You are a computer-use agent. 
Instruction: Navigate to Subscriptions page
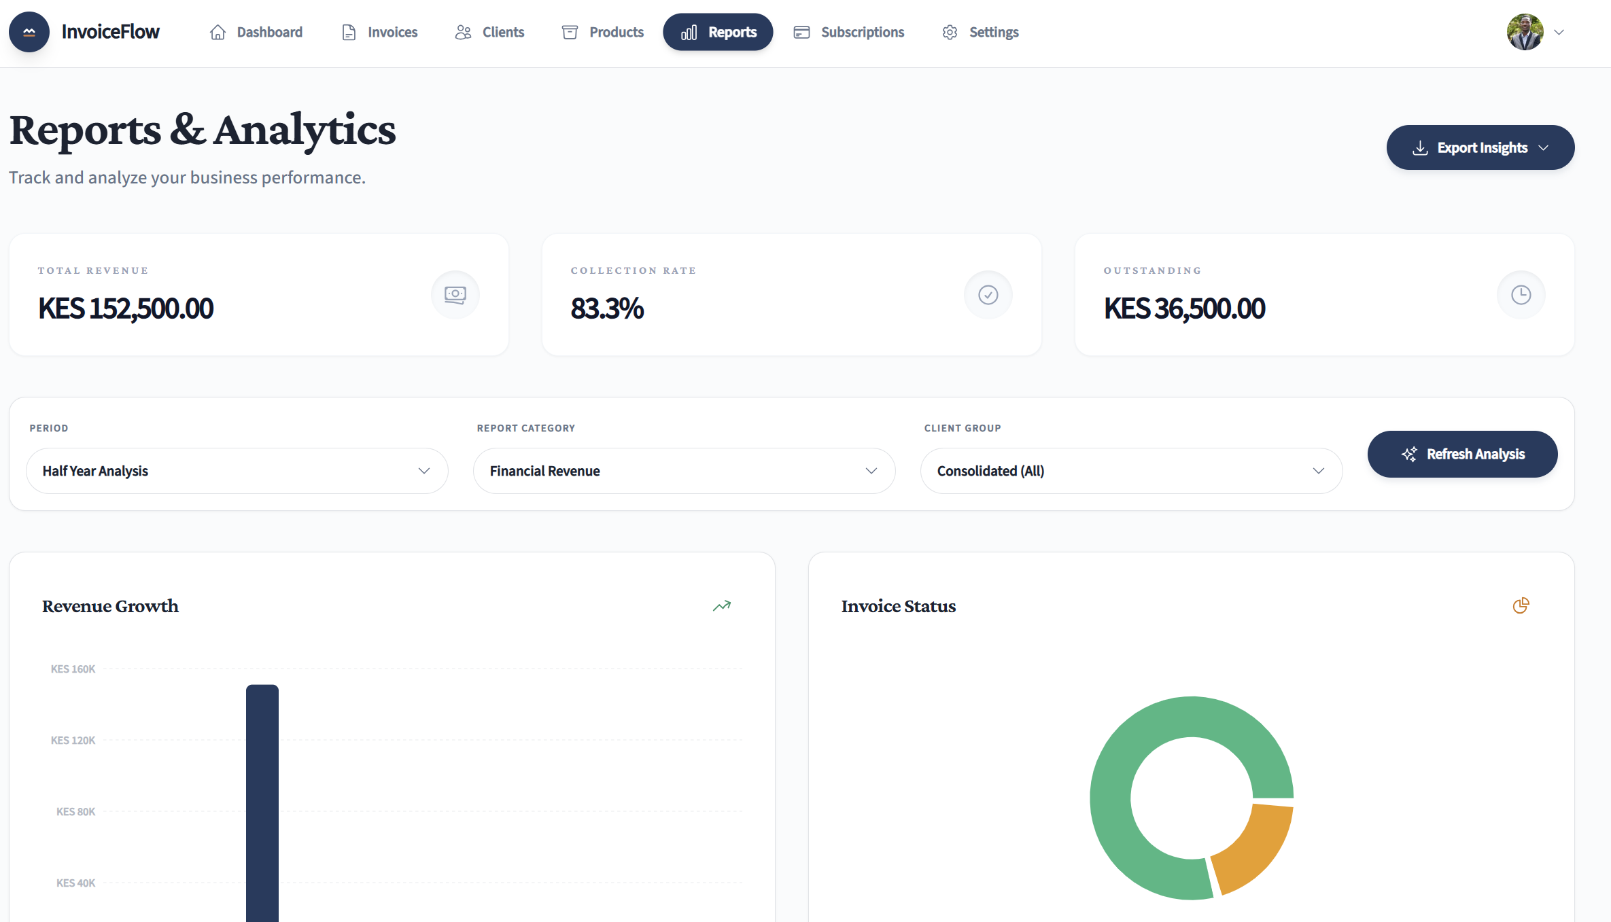coord(849,32)
